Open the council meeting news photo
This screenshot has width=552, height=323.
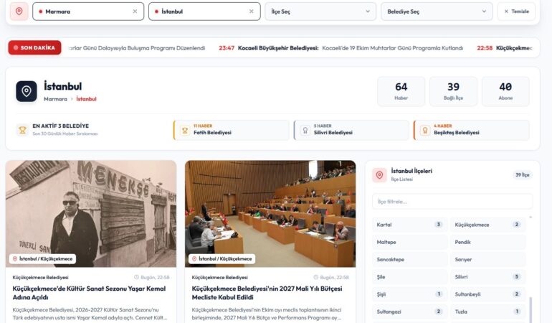270,214
